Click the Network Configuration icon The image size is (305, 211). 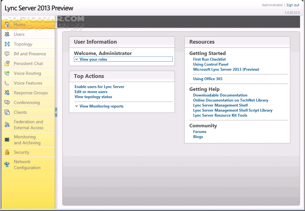[x=7, y=165]
